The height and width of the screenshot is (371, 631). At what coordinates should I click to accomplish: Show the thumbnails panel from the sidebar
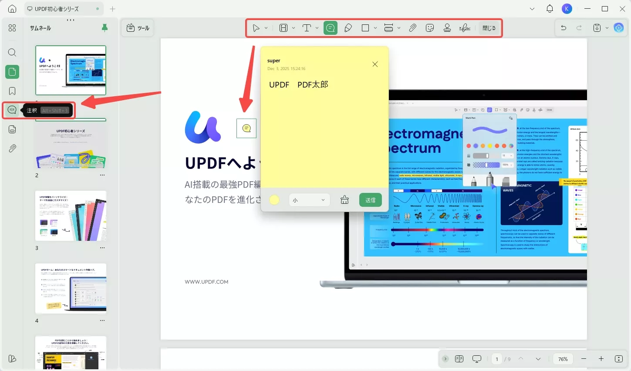(12, 72)
